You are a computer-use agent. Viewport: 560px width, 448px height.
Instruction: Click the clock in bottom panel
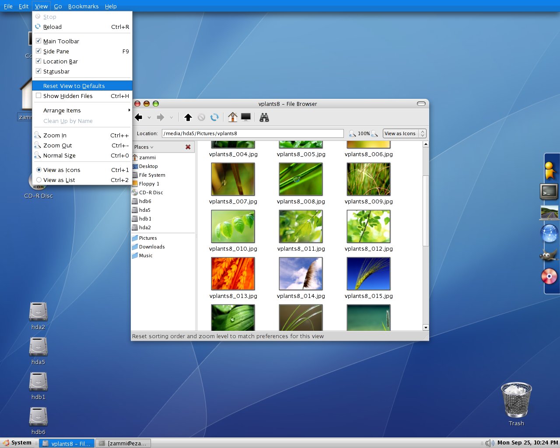coord(528,443)
